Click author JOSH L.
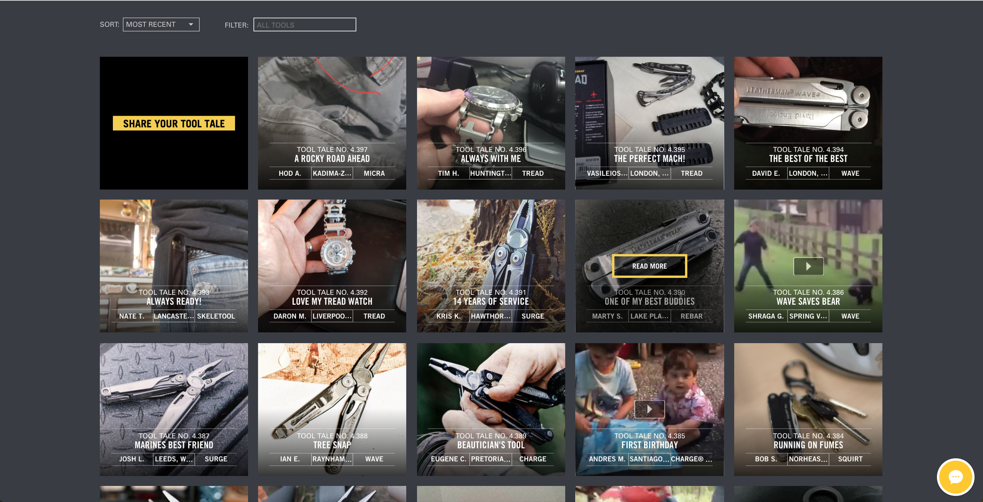This screenshot has height=502, width=983. pyautogui.click(x=132, y=459)
